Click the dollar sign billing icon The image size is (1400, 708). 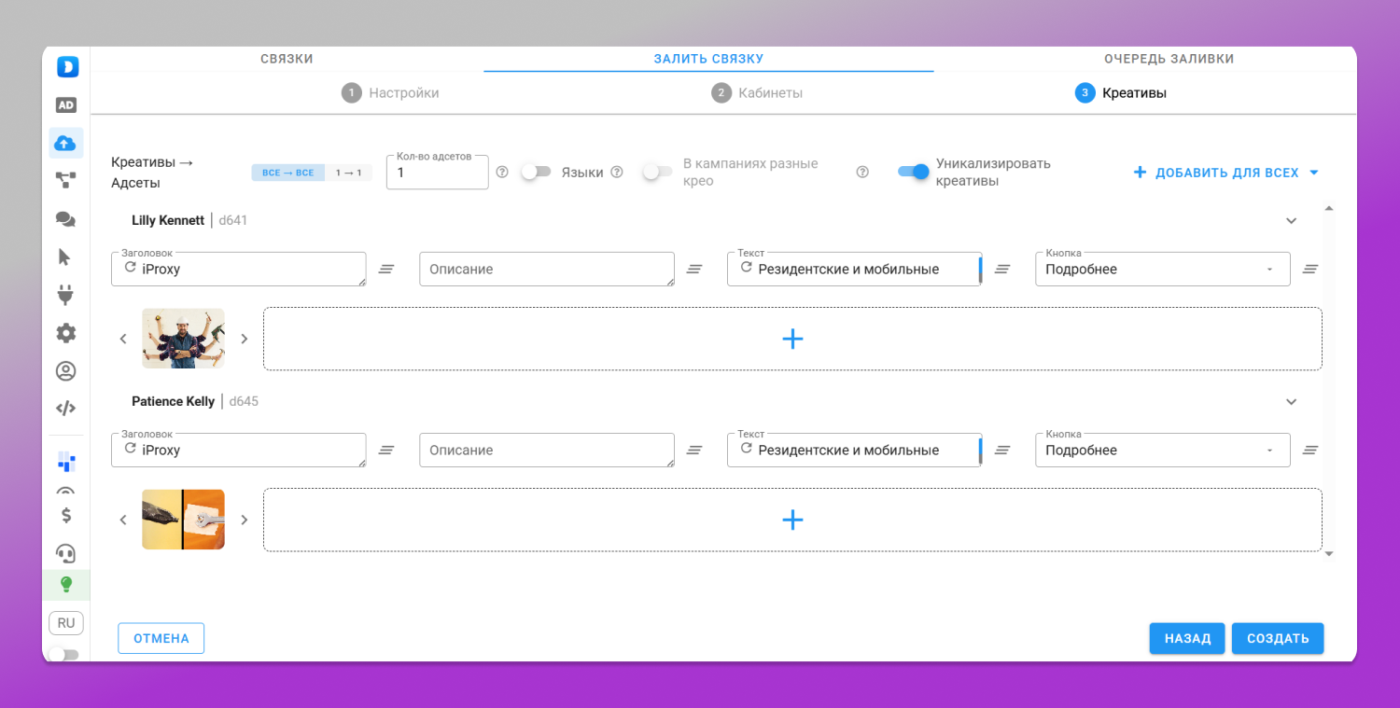click(65, 516)
